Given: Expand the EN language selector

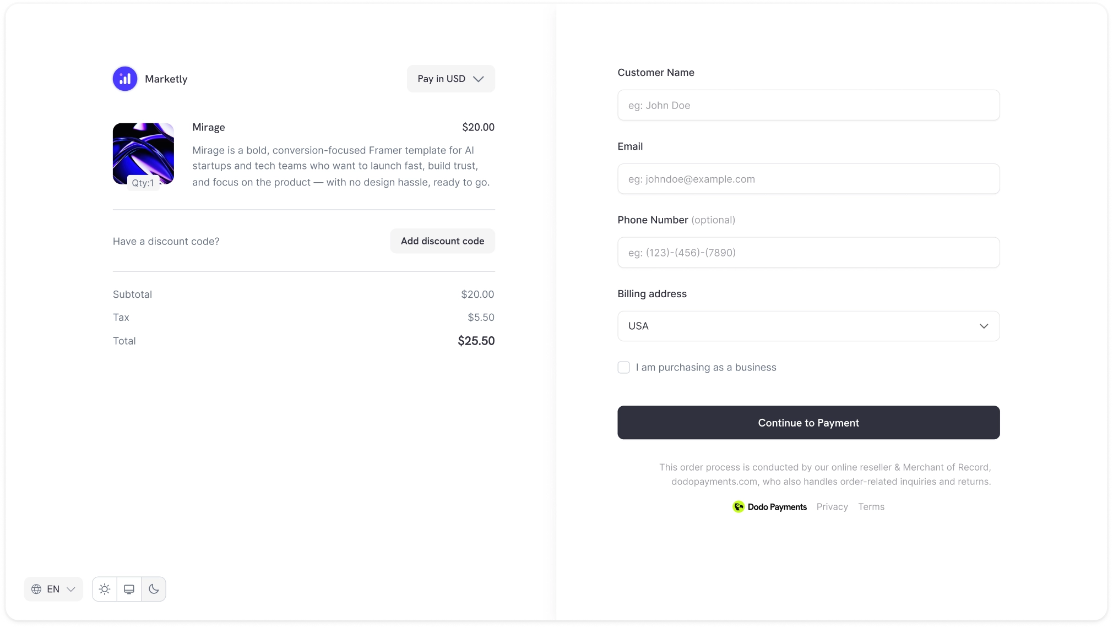Looking at the screenshot, I should click(x=53, y=588).
